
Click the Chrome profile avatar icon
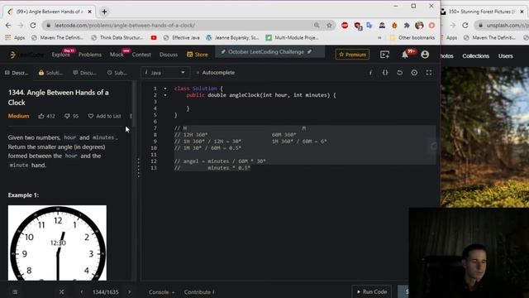tap(419, 26)
